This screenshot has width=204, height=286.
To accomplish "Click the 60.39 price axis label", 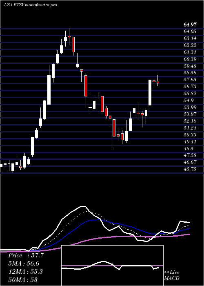I will (190, 59).
